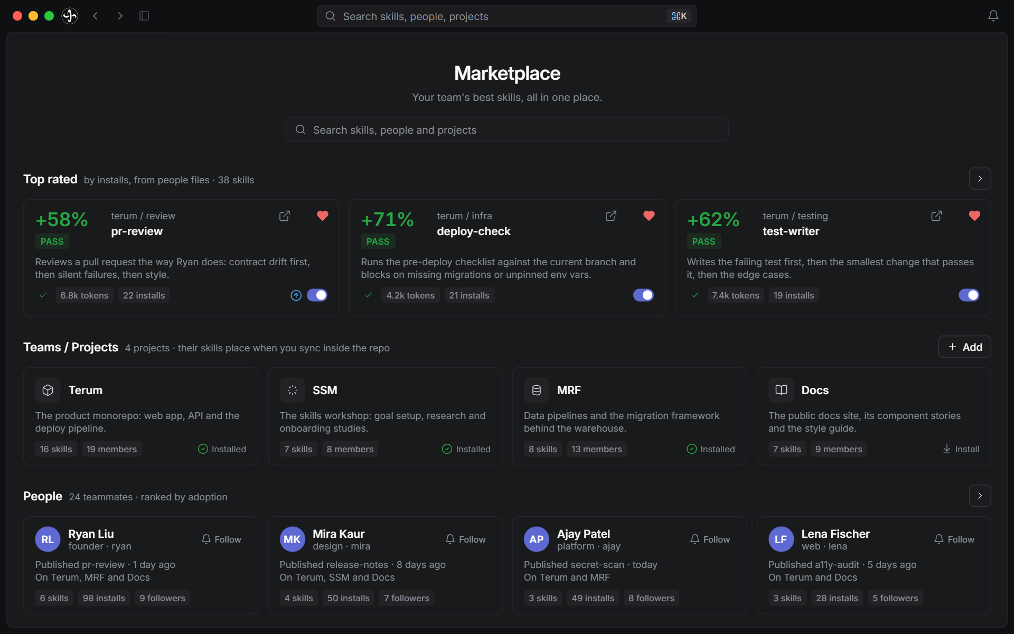Follow Lena Fischer
This screenshot has width=1014, height=634.
[x=954, y=539]
